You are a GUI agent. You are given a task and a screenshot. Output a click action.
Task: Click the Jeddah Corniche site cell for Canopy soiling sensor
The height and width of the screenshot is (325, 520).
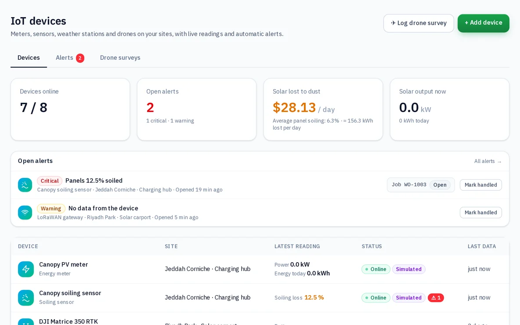208,297
